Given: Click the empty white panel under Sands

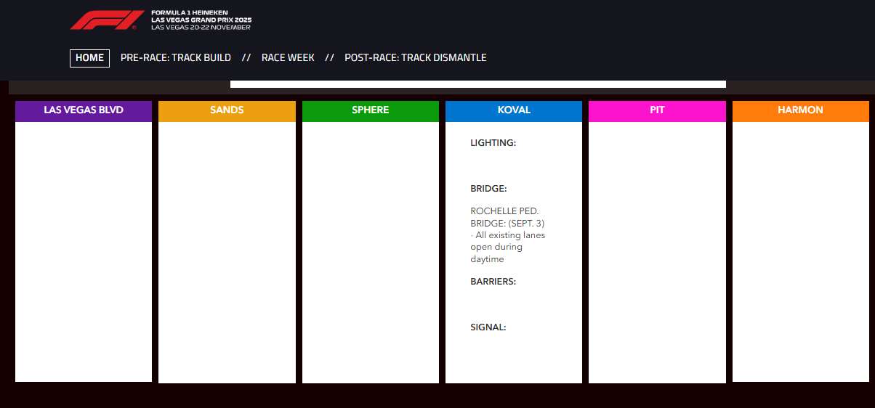Looking at the screenshot, I should (x=227, y=252).
